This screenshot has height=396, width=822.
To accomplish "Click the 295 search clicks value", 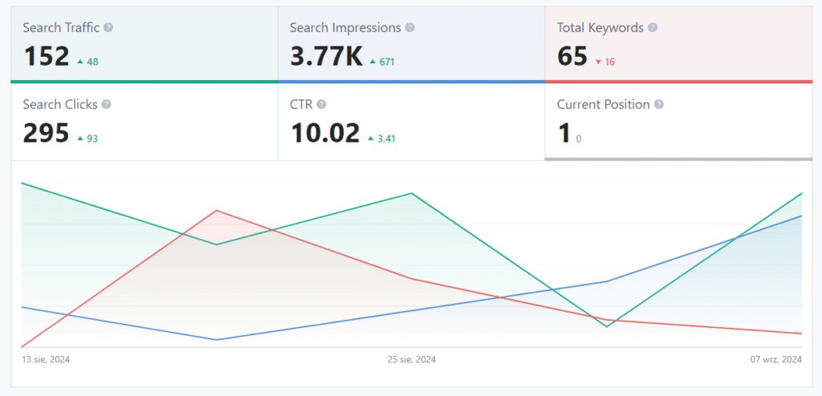I will click(x=46, y=133).
